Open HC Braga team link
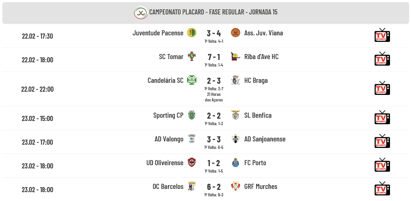The height and width of the screenshot is (201, 411). point(256,80)
